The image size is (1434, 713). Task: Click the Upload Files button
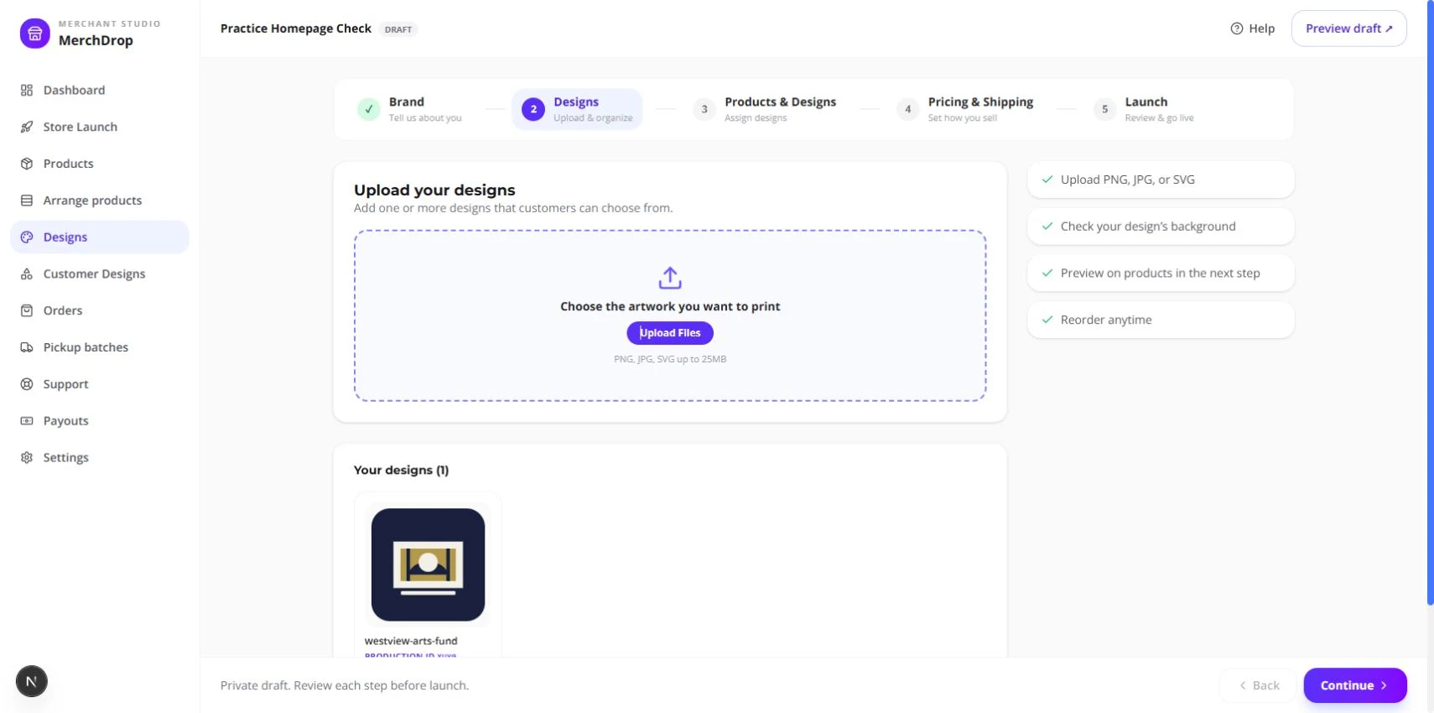pyautogui.click(x=670, y=333)
